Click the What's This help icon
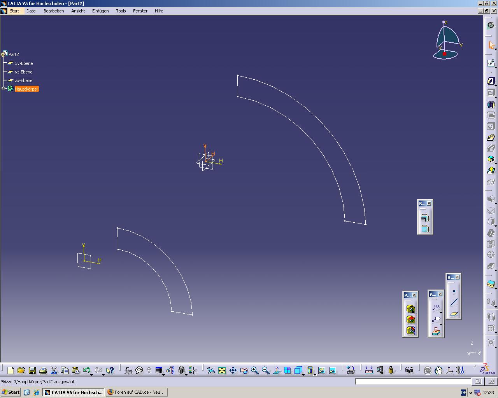 tap(110, 370)
